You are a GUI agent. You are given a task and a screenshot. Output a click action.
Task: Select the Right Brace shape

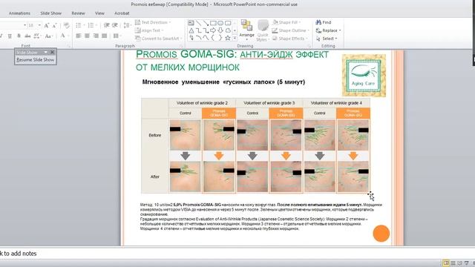(220, 38)
